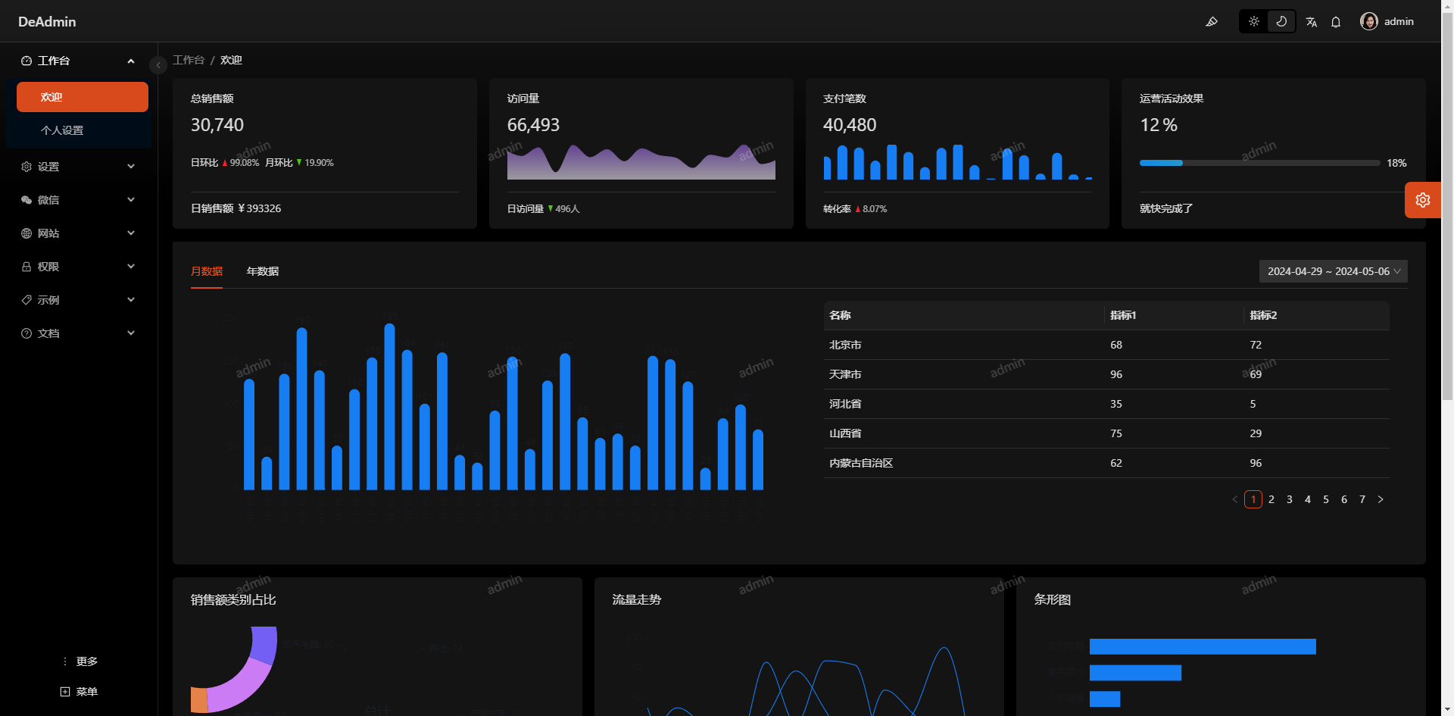The height and width of the screenshot is (716, 1454).
Task: Click the 更多 dots icon
Action: pos(65,661)
